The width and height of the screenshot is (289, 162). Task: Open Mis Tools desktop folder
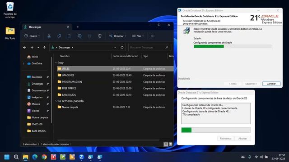tap(10, 33)
